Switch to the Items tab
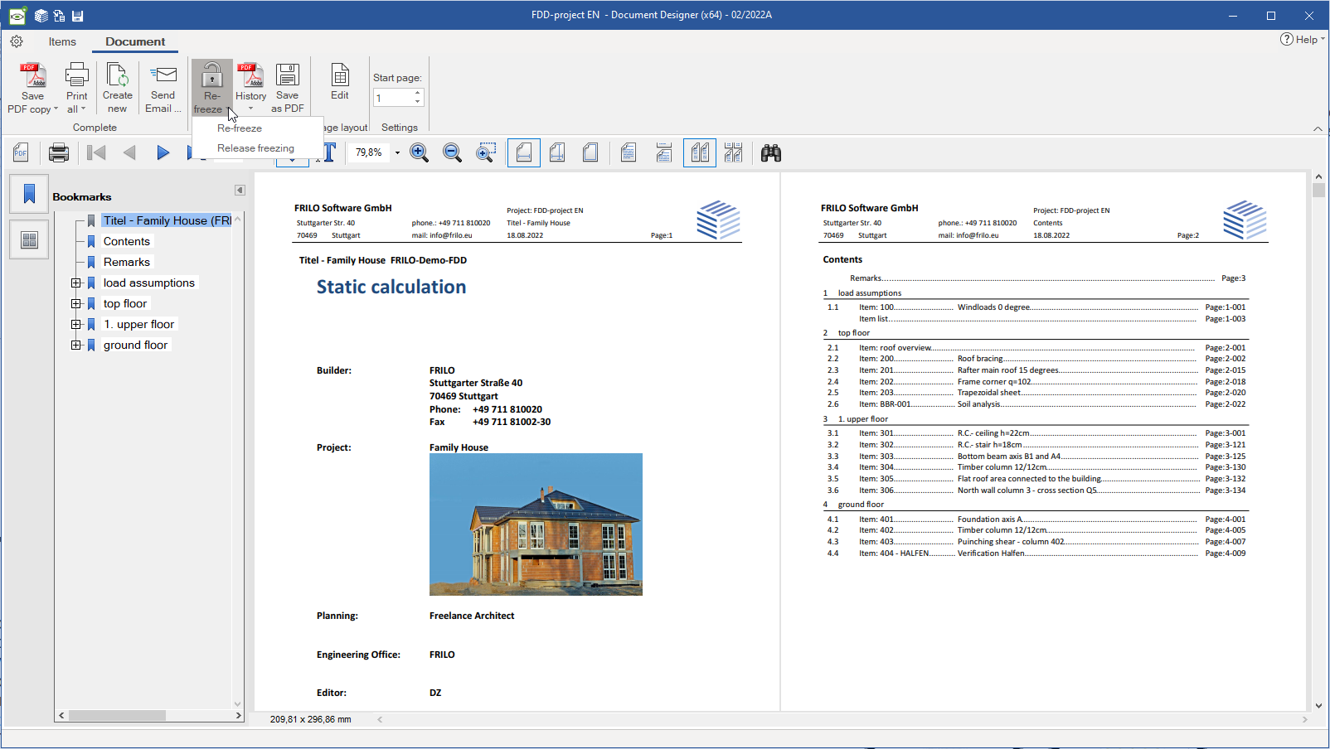Viewport: 1330px width, 749px height. (x=62, y=41)
